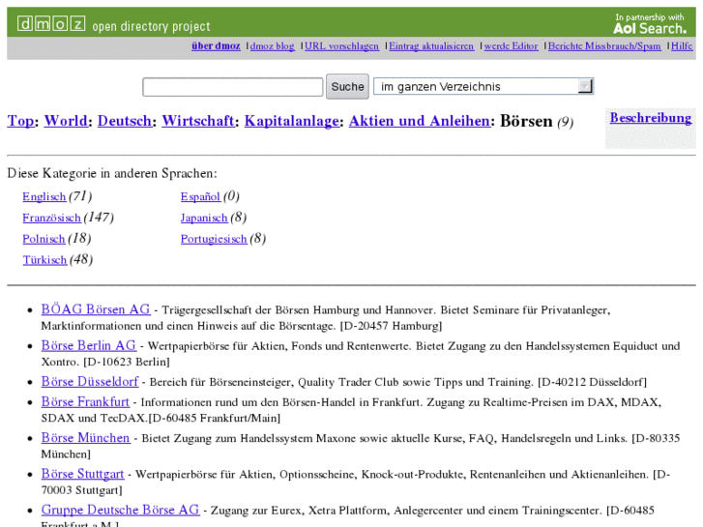Click Berichte Missbrauch/Spam link
The width and height of the screenshot is (703, 527).
pos(604,46)
